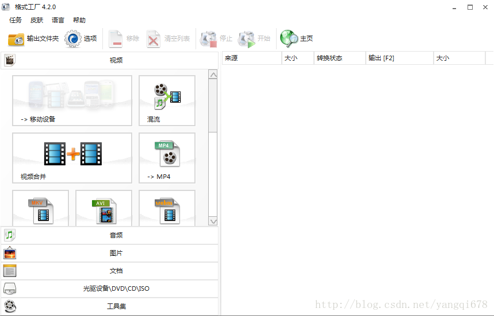Click the optical drive icon
Image resolution: width=494 pixels, height=316 pixels.
(x=10, y=288)
